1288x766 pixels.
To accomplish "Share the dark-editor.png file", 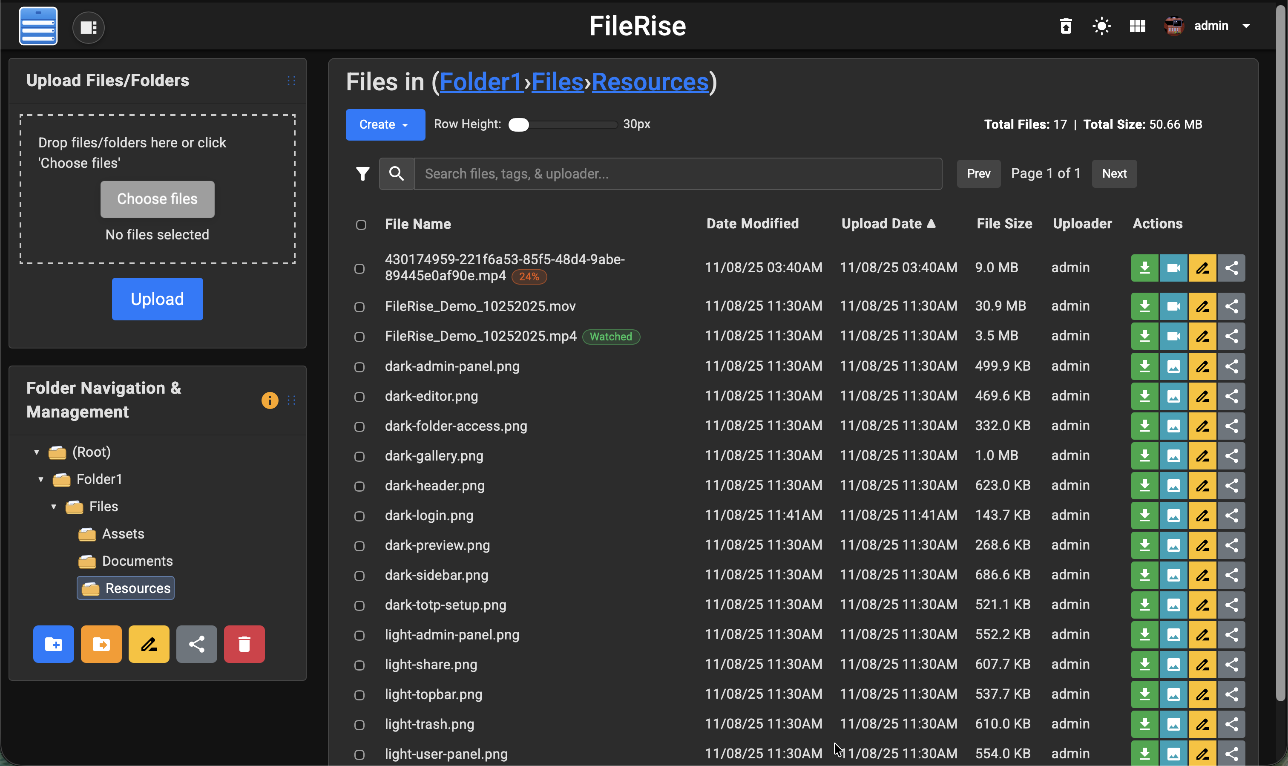I will [1231, 396].
